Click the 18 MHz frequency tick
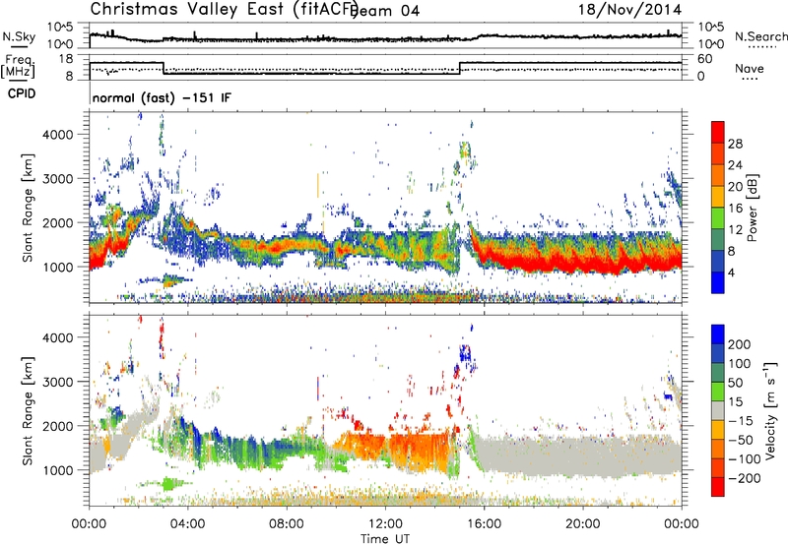788x545 pixels. pyautogui.click(x=66, y=59)
